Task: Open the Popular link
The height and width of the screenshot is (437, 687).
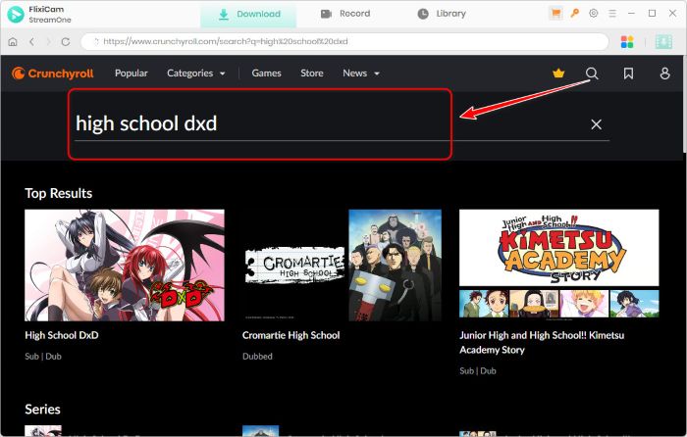Action: (x=132, y=73)
